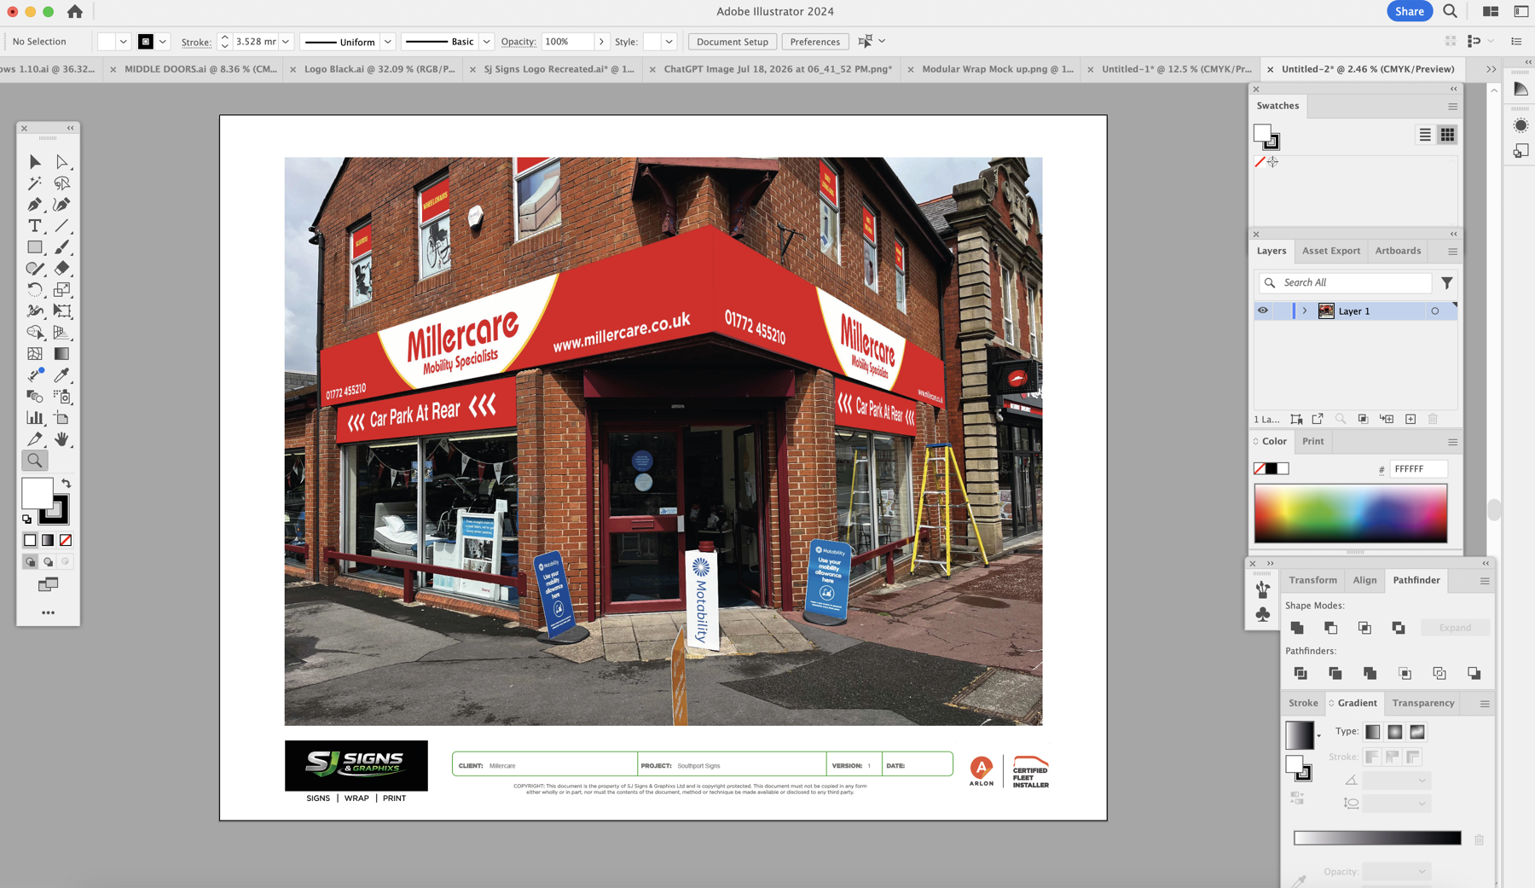The height and width of the screenshot is (888, 1535).
Task: Click the Share button
Action: click(x=1409, y=11)
